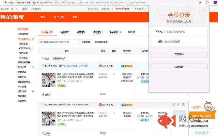Click the 快速注册 register button

[179, 67]
